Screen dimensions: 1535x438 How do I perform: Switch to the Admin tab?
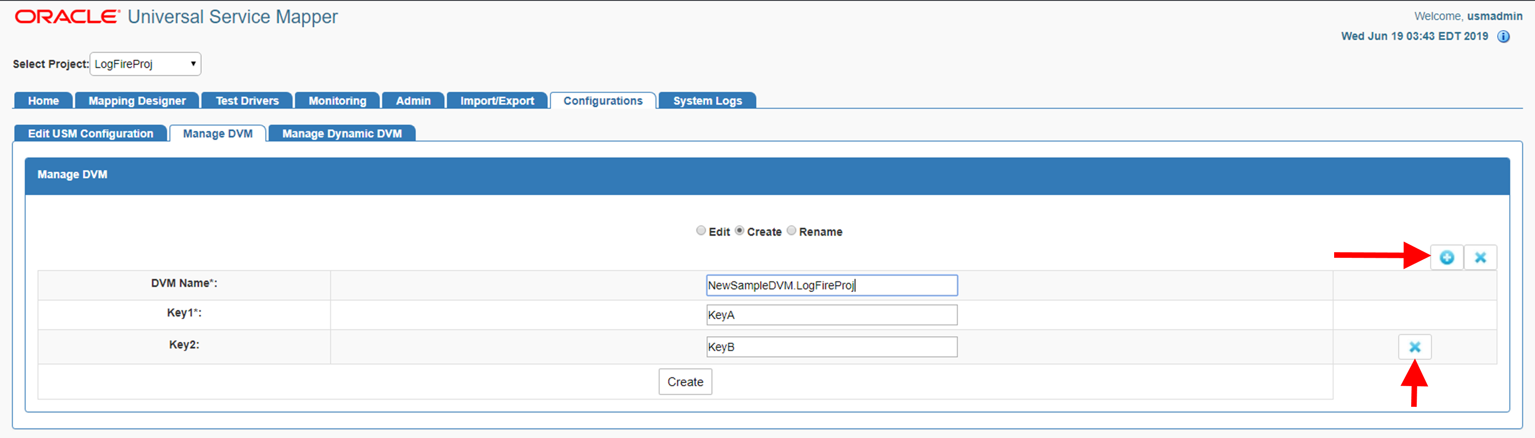coord(413,101)
